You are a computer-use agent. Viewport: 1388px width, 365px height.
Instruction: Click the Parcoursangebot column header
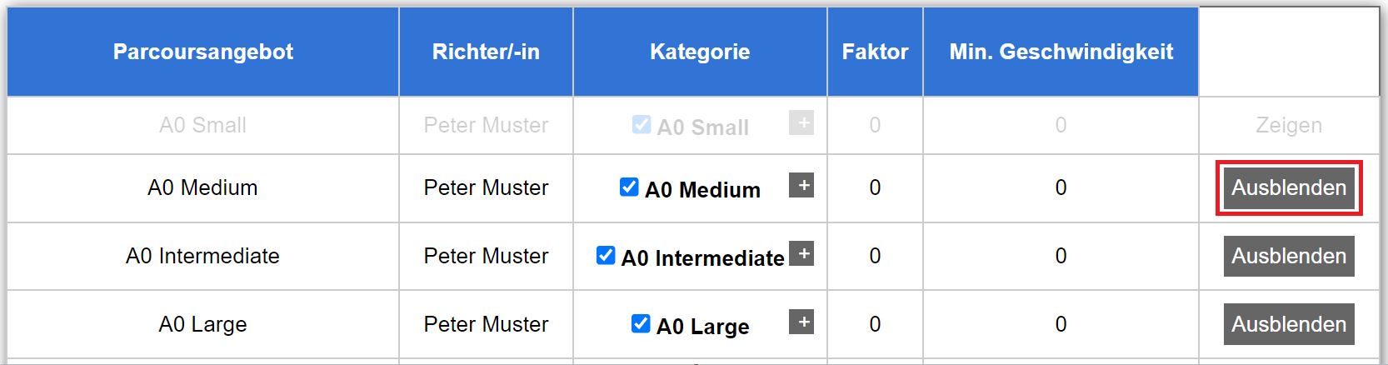[x=202, y=52]
